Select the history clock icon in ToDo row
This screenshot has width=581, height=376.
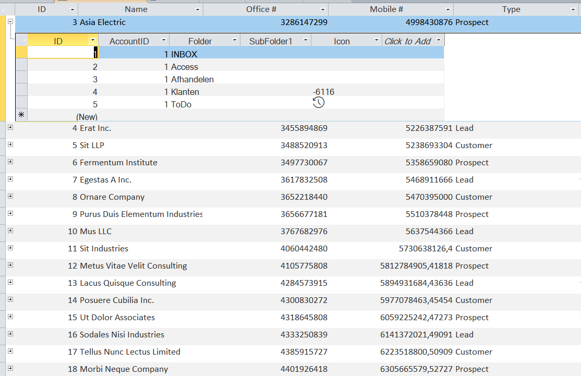[x=318, y=102]
